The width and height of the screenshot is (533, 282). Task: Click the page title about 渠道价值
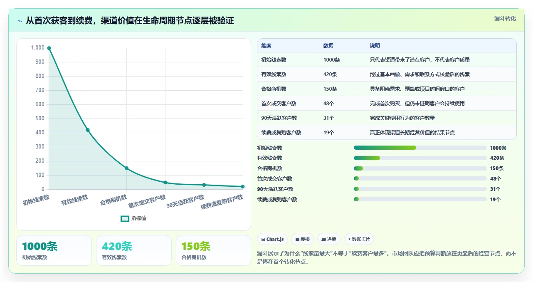130,20
